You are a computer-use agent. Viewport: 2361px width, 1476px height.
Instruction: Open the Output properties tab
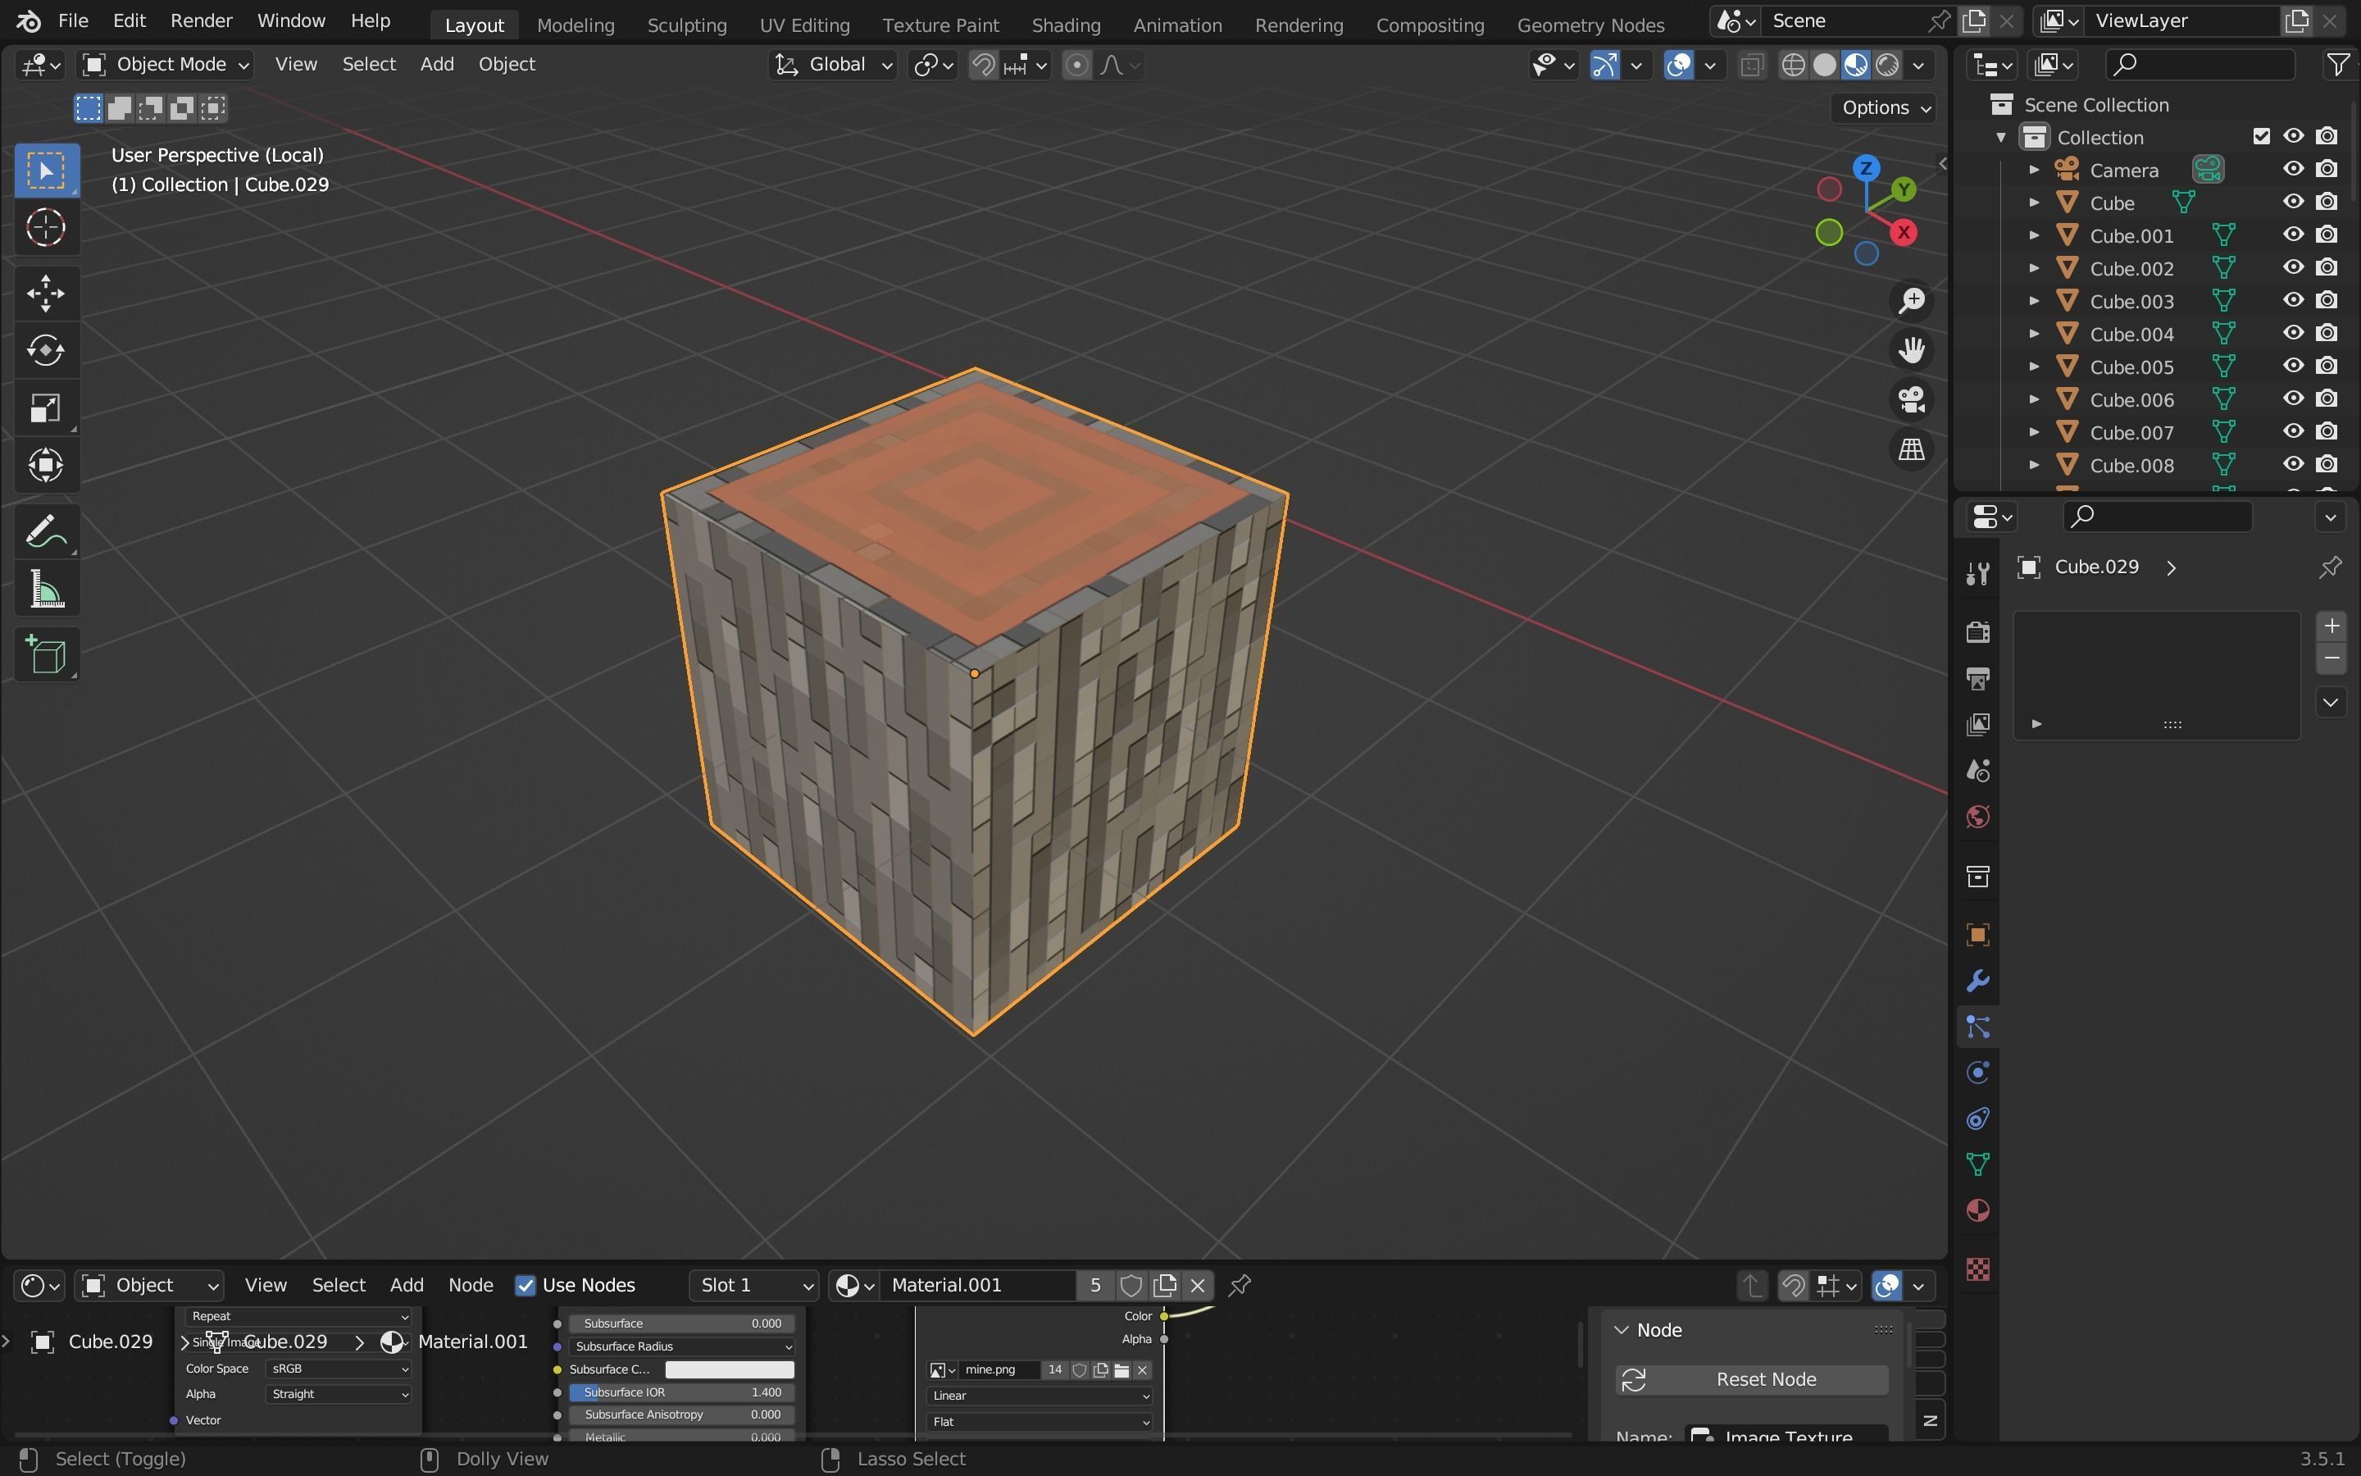coord(1977,677)
